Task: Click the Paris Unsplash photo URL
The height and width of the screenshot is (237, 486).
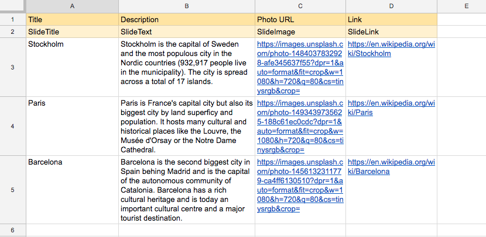Action: click(x=300, y=126)
